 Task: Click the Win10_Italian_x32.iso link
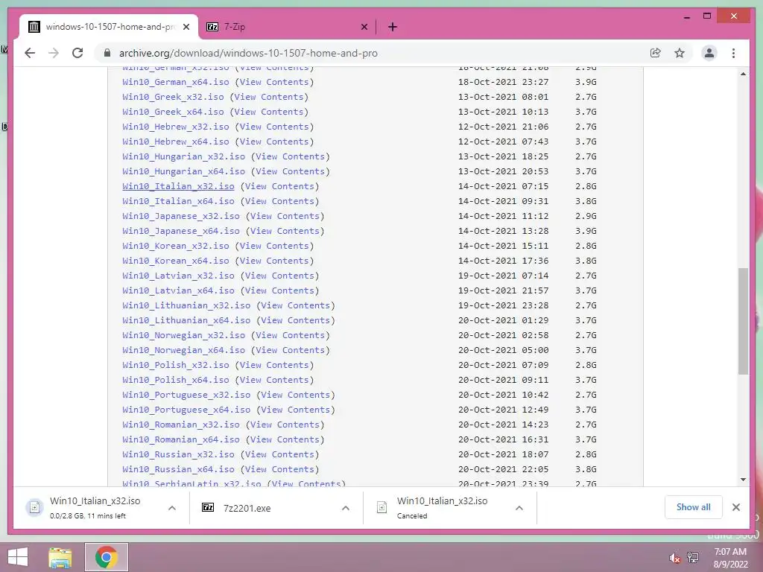[178, 186]
